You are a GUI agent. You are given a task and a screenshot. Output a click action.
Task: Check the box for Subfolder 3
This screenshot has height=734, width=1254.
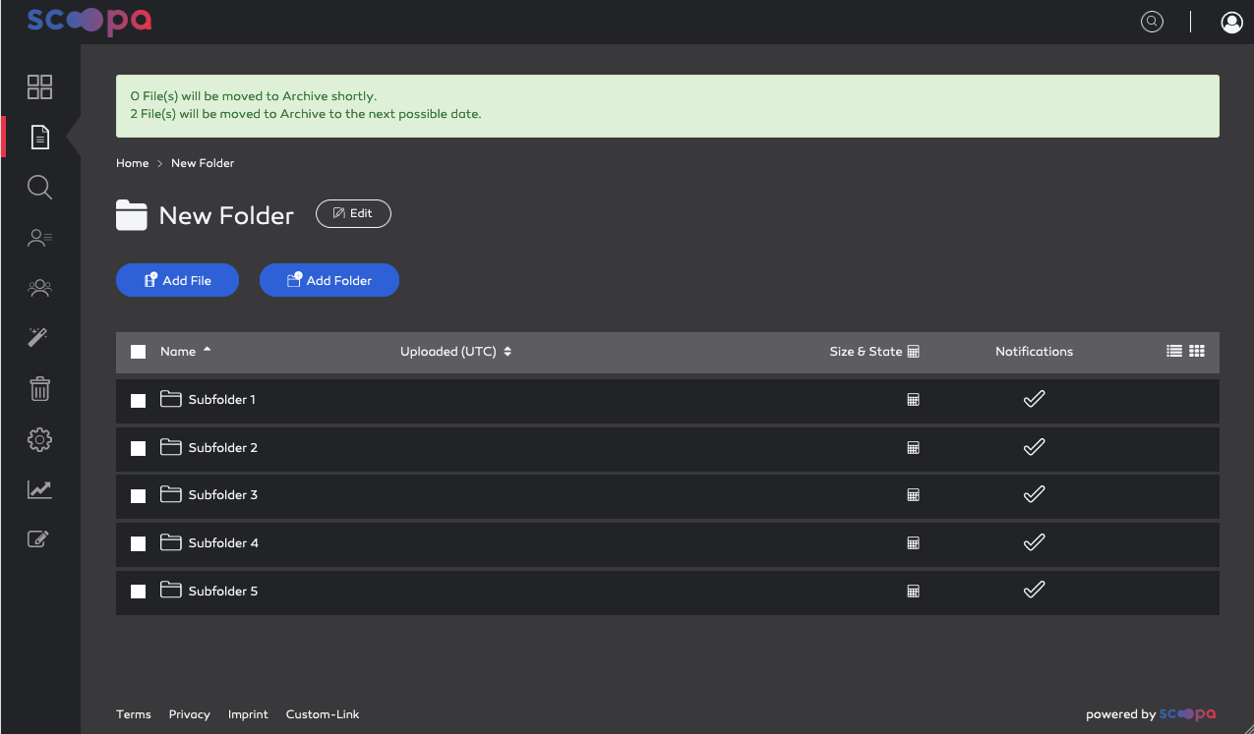(139, 496)
